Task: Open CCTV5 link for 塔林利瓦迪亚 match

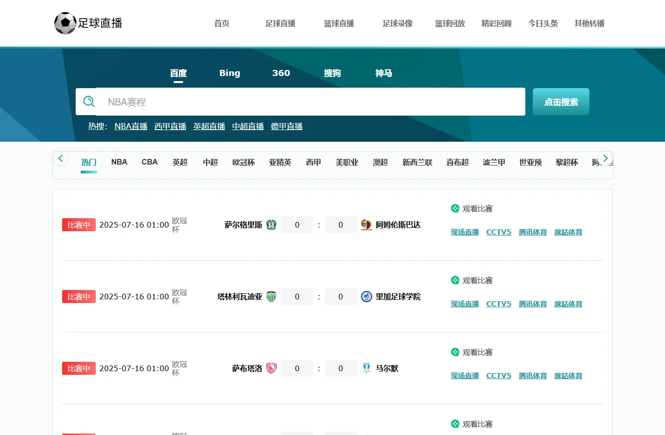Action: click(x=499, y=304)
